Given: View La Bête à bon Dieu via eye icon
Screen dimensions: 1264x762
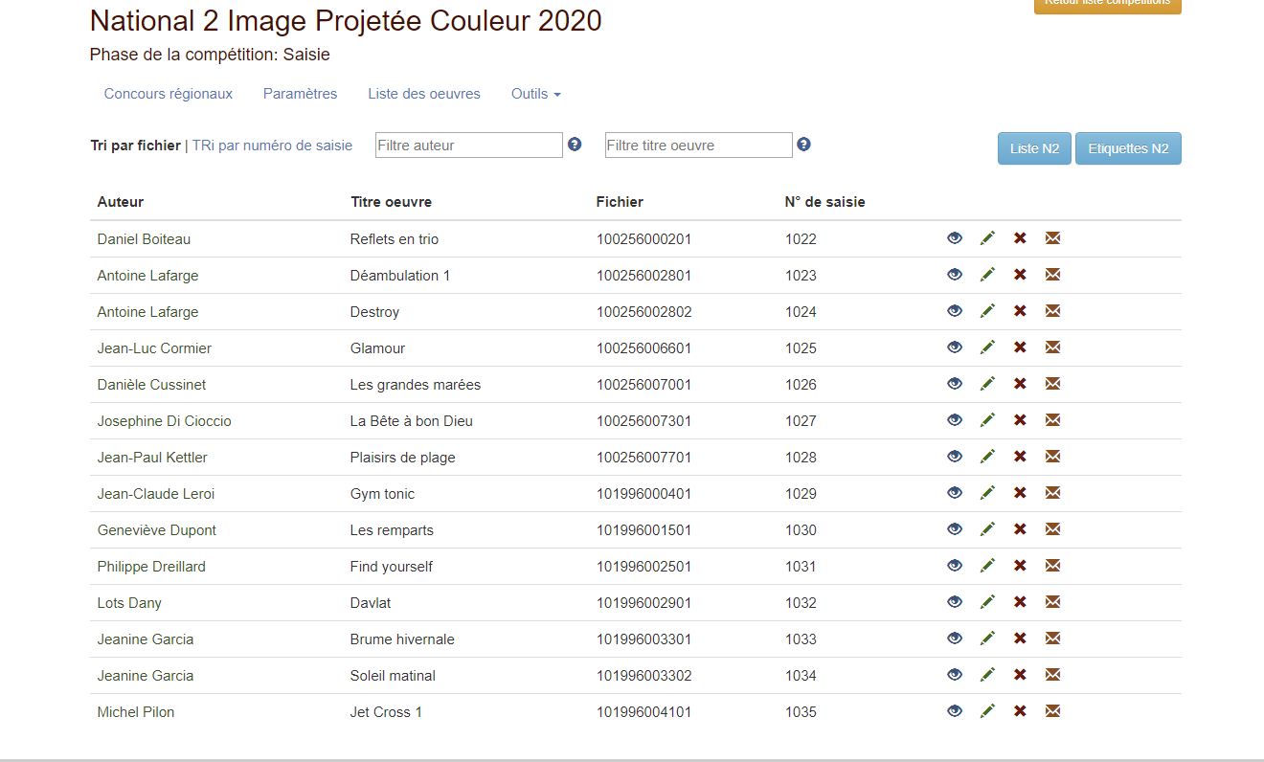Looking at the screenshot, I should 955,420.
